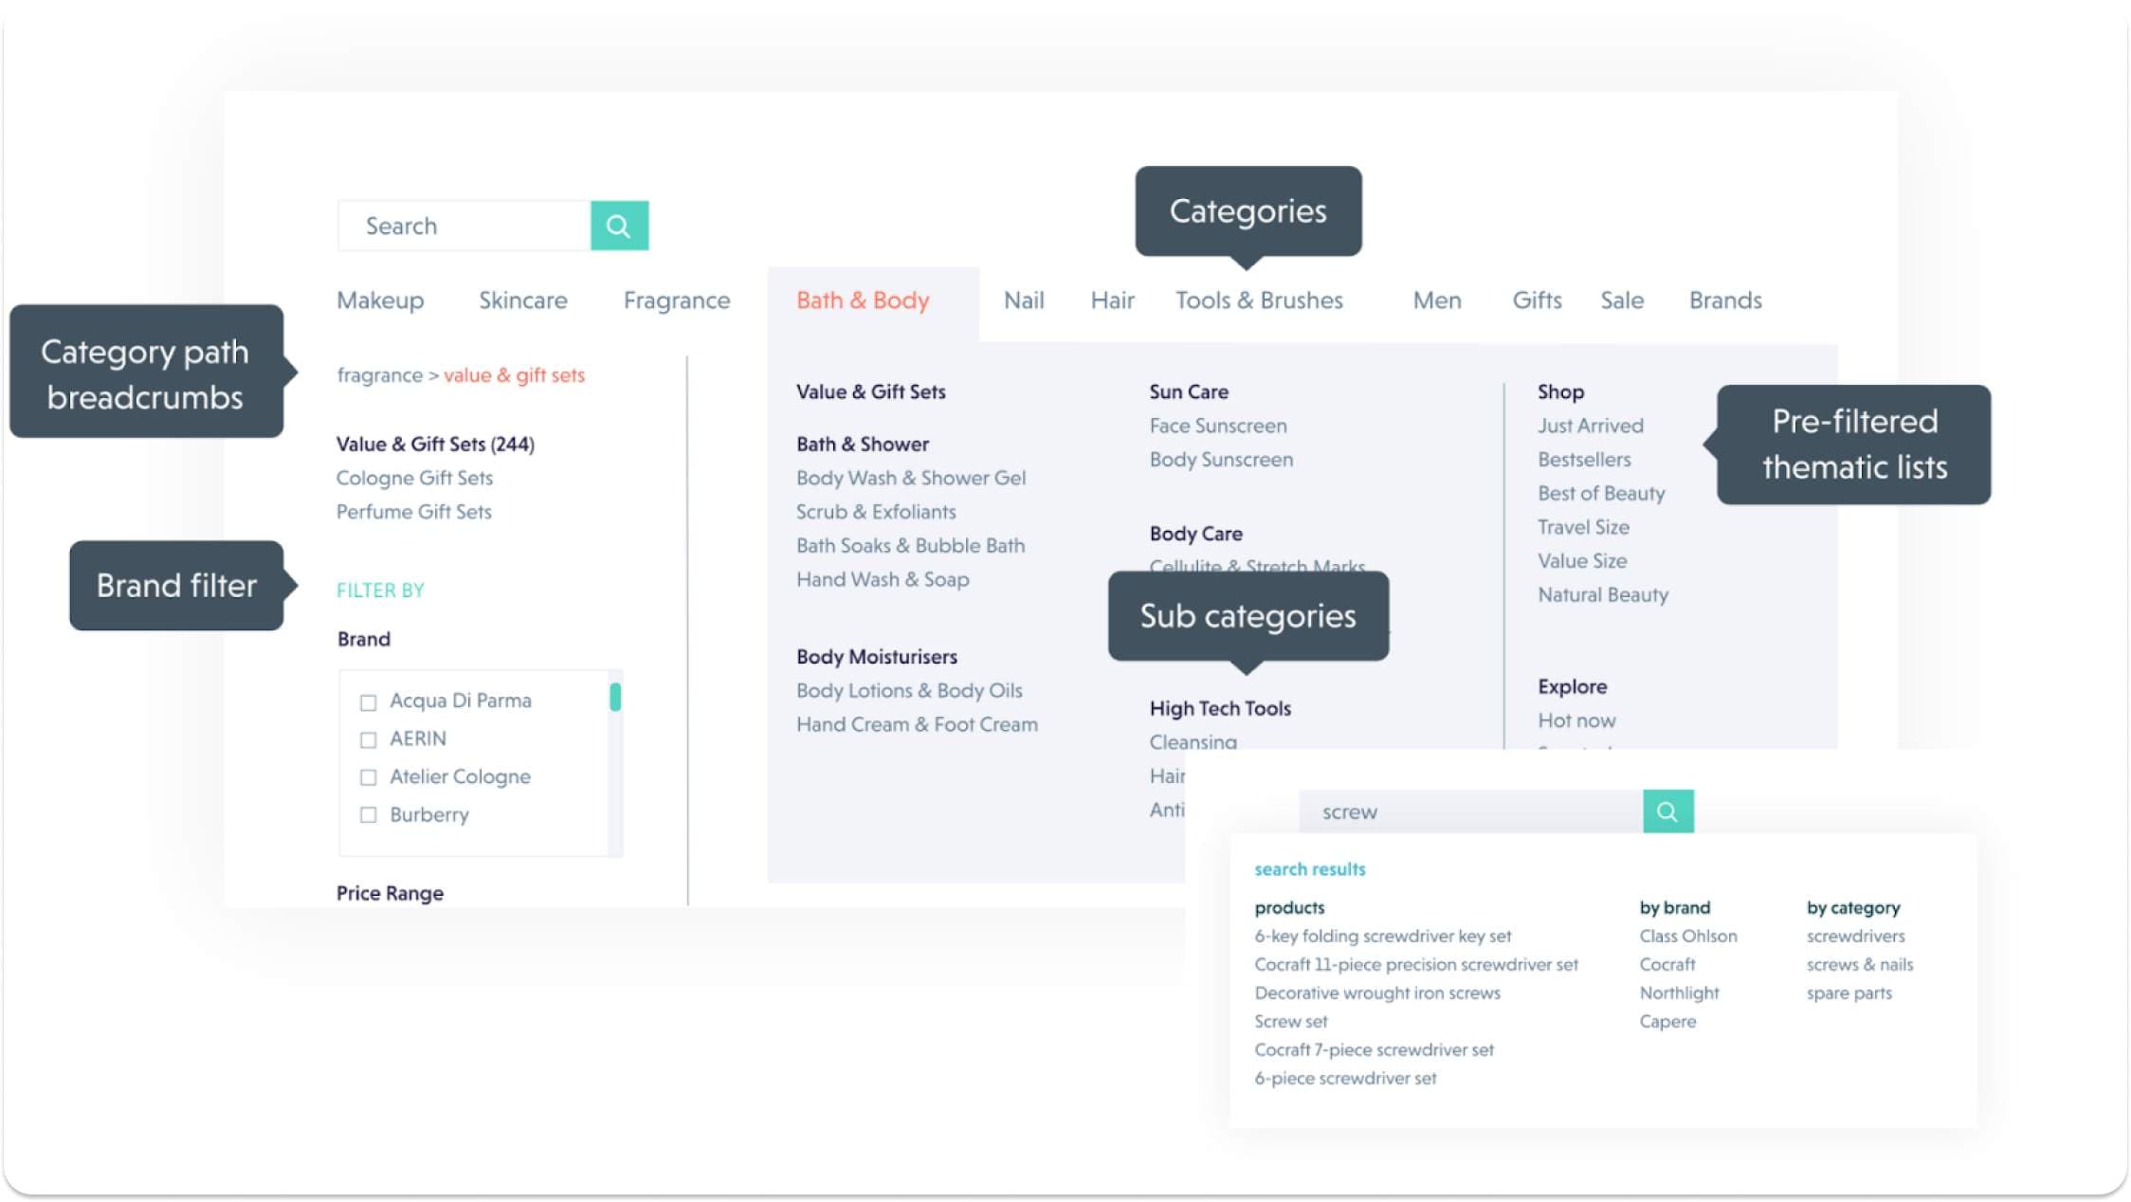2131x1202 pixels.
Task: Open the Fragrance category menu
Action: tap(677, 300)
